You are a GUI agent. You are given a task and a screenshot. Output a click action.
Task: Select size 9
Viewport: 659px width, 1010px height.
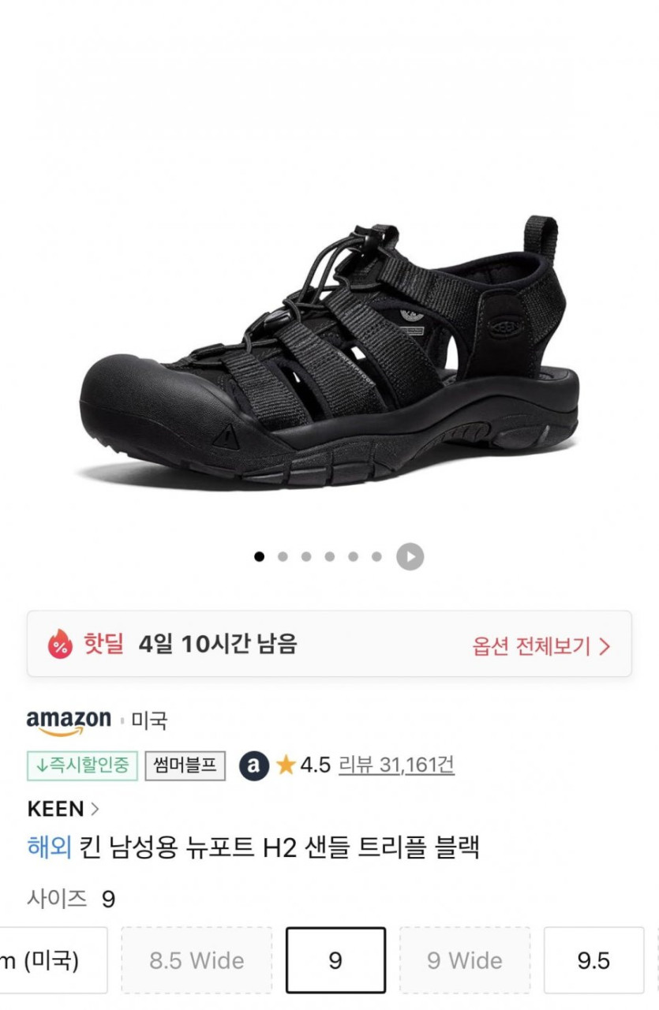pos(335,960)
